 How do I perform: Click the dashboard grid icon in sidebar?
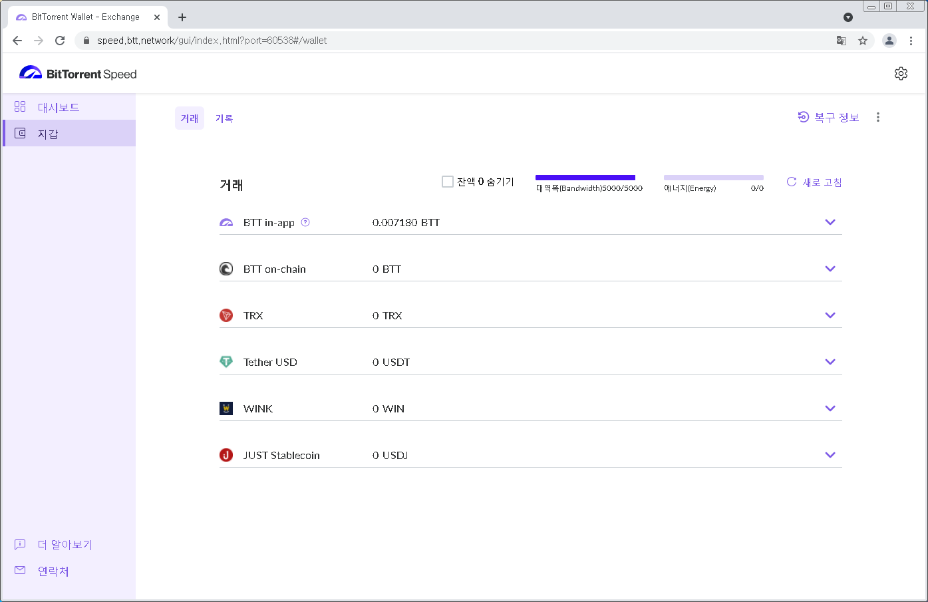20,106
